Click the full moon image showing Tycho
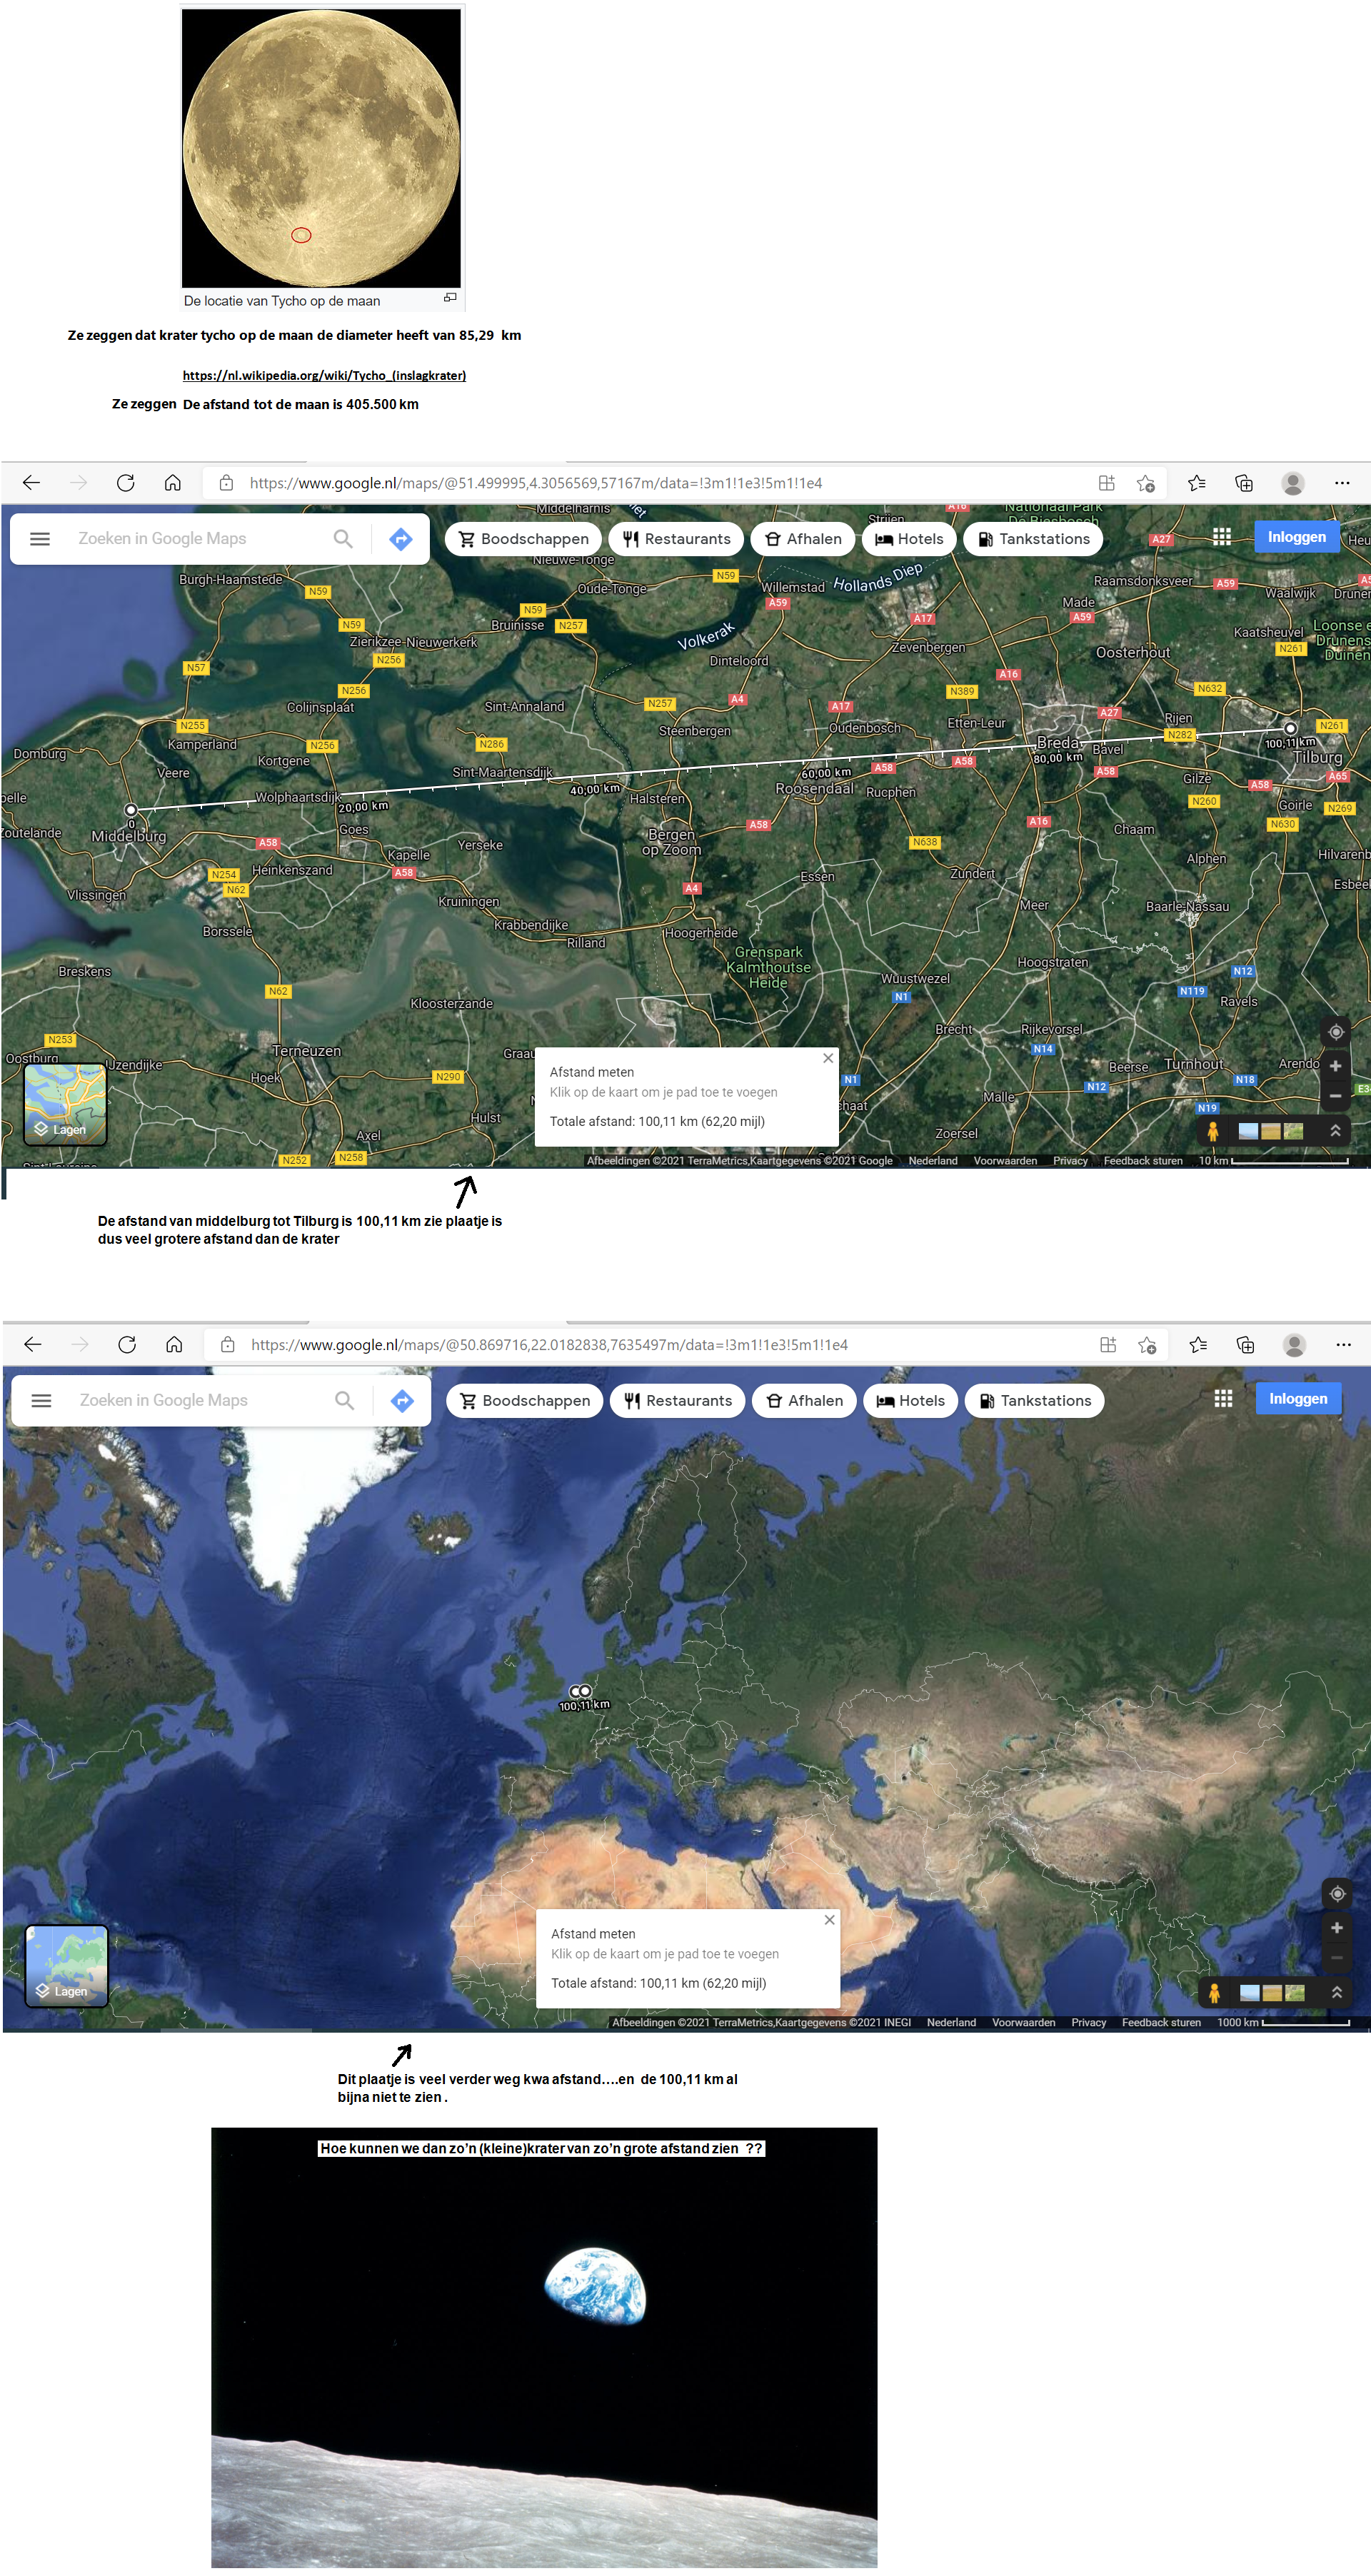The image size is (1371, 2576). click(x=321, y=148)
